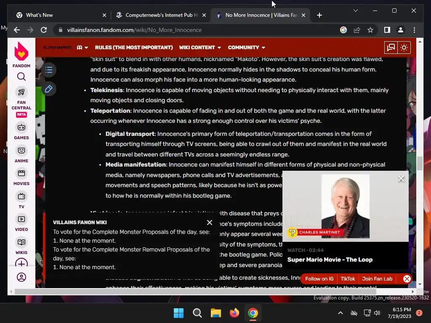Open Super Mario Movie - The Loop title
Viewport: 431px width, 323px height.
click(330, 259)
